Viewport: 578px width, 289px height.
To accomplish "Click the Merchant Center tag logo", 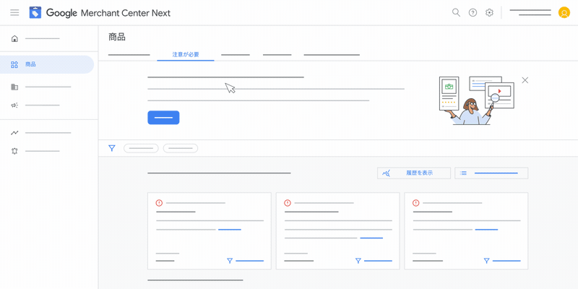I will tap(35, 13).
